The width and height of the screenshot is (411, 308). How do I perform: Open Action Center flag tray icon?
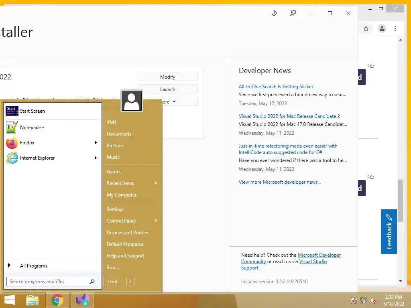(x=354, y=300)
